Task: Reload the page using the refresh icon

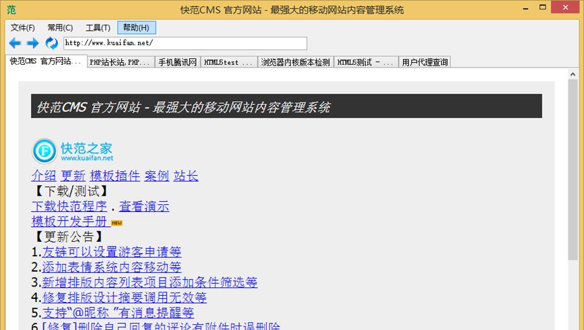Action: [51, 43]
